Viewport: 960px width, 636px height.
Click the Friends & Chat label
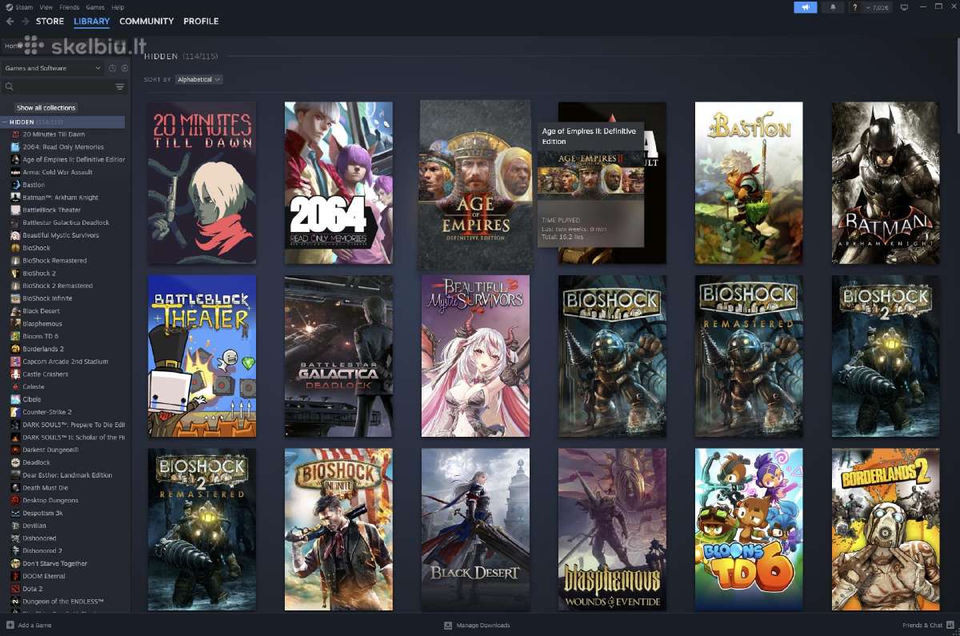pos(922,625)
